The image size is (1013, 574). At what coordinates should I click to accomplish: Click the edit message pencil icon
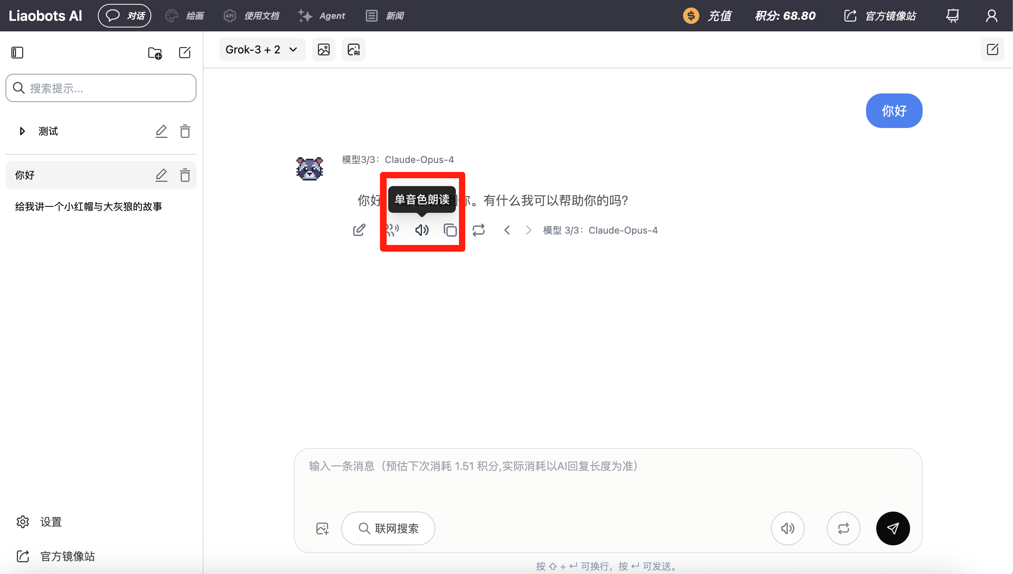coord(359,230)
